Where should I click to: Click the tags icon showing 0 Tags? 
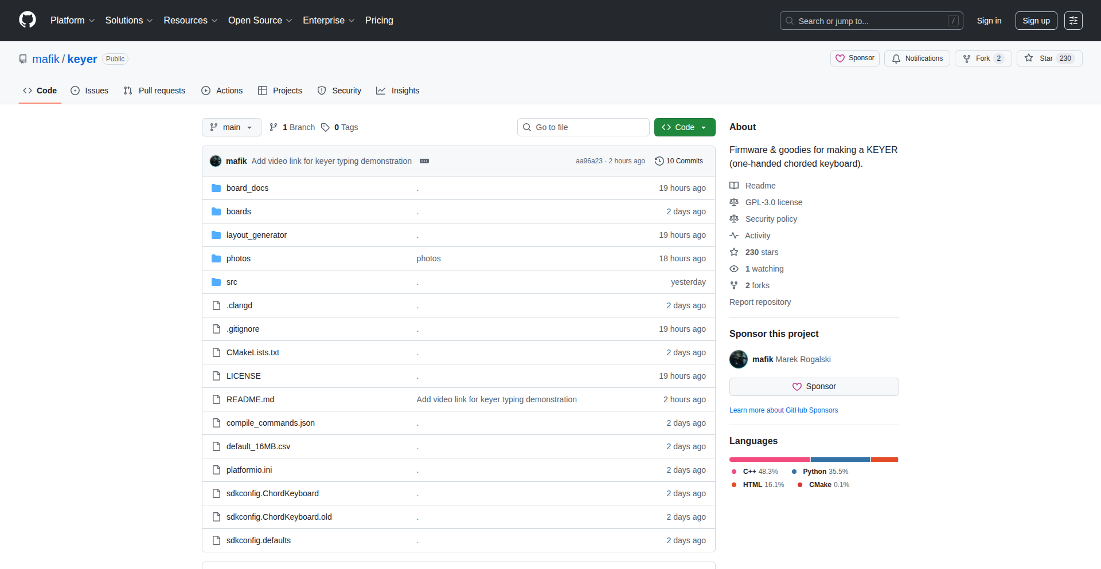pos(325,127)
